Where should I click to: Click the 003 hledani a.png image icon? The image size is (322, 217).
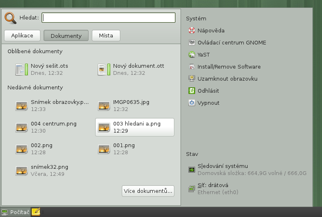click(x=104, y=127)
